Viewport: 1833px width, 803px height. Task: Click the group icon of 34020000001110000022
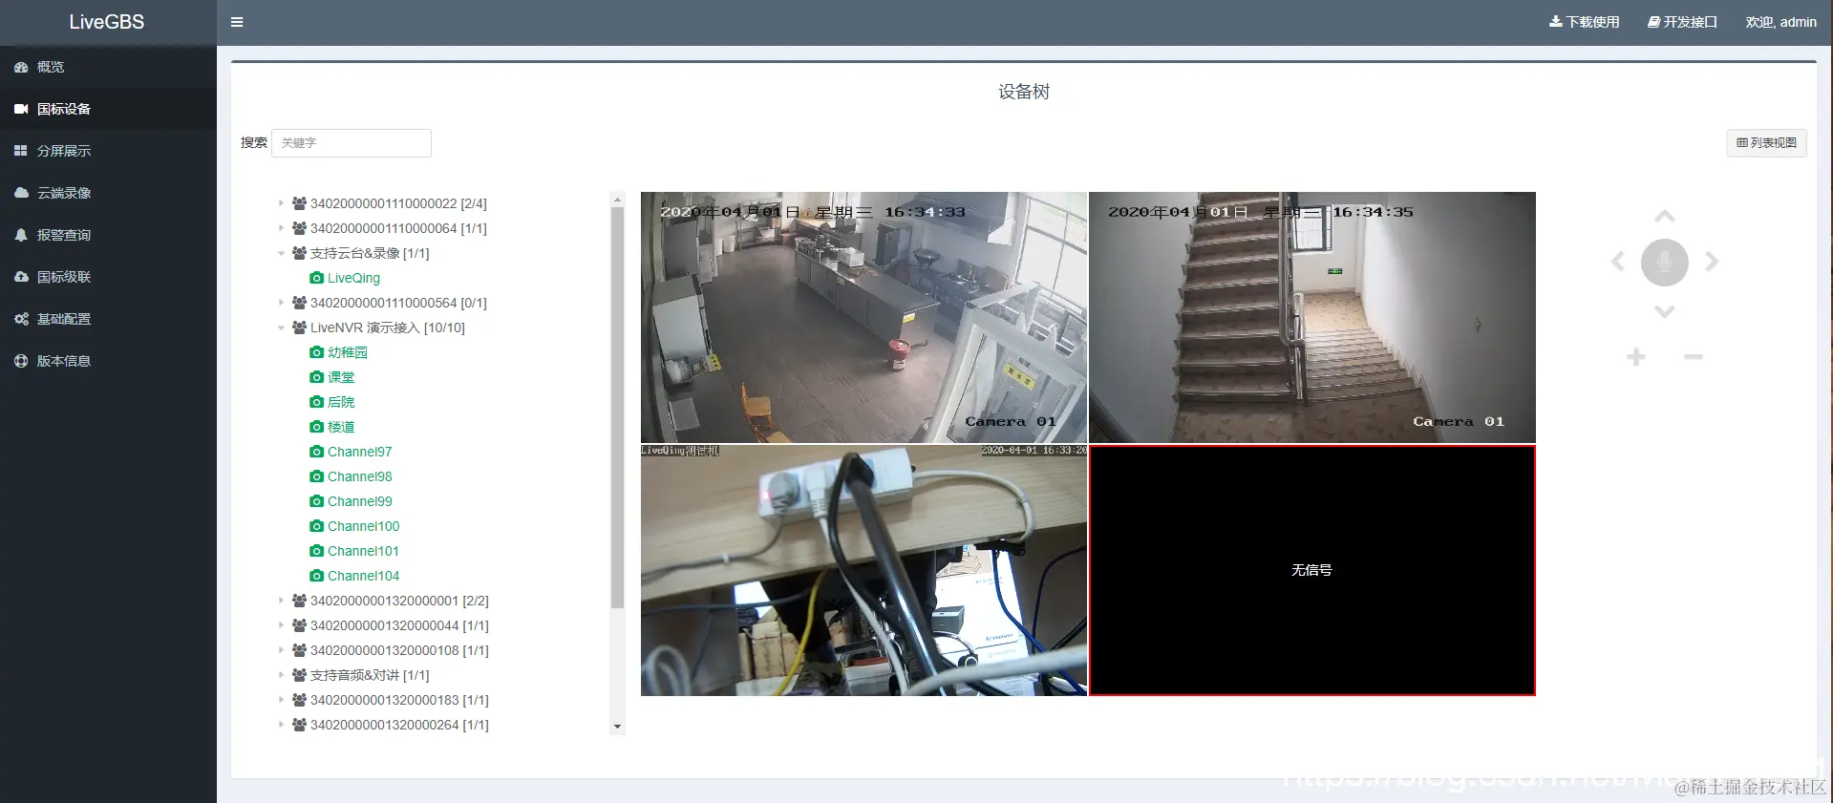click(299, 203)
